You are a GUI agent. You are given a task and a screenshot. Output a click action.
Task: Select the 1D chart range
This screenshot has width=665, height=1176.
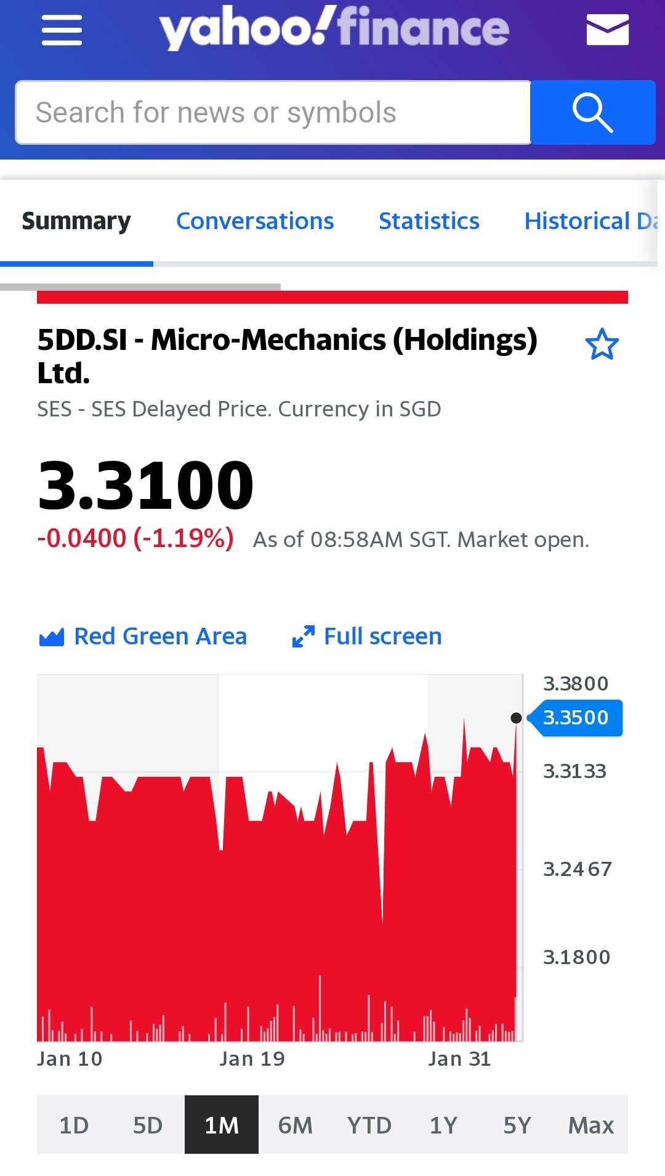point(74,1125)
